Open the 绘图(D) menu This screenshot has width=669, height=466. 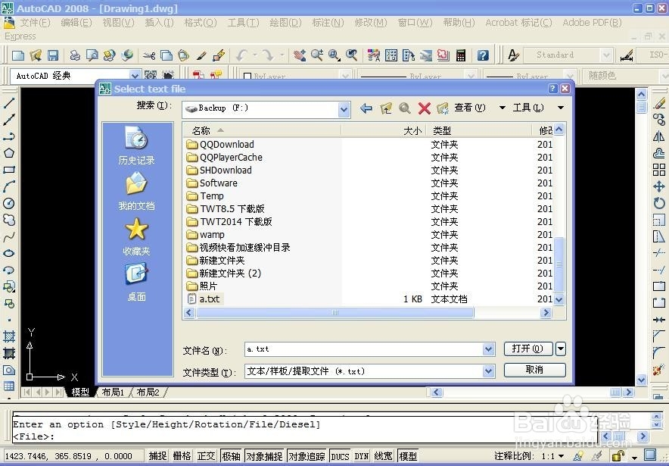pos(285,23)
